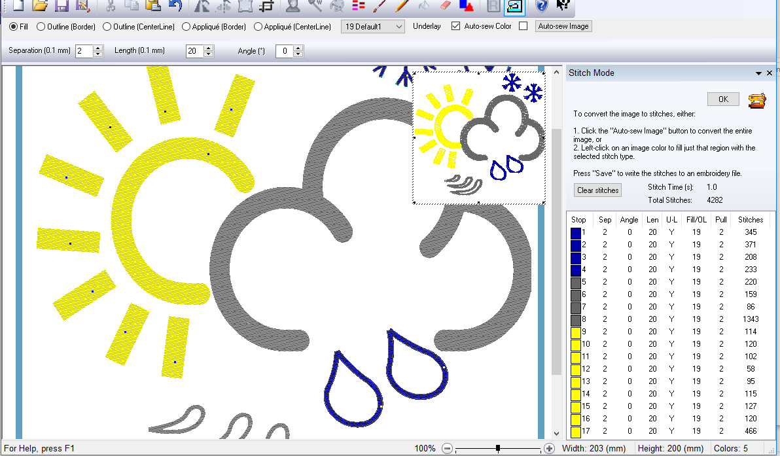Choose Appliqué (Border) stitch type
Screen dimensions: 780x456
click(x=186, y=26)
